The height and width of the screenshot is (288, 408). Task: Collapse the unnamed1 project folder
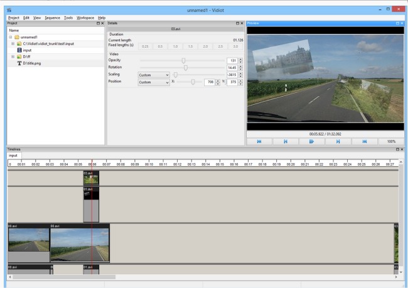pos(11,36)
